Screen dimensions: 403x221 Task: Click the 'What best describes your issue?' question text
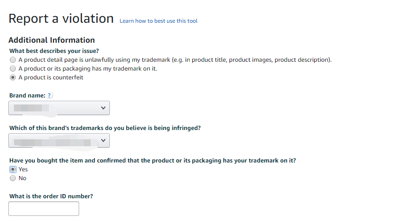[x=54, y=51]
